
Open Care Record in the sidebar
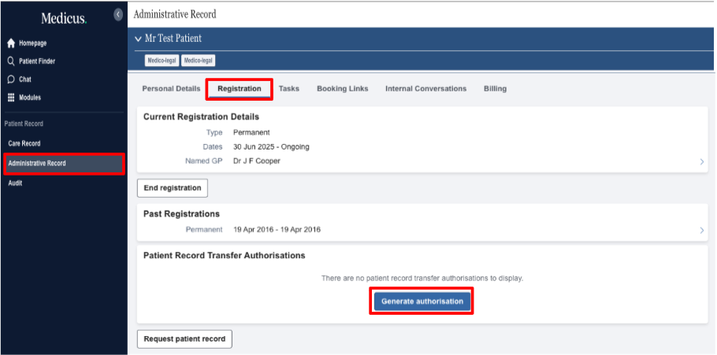pos(24,143)
